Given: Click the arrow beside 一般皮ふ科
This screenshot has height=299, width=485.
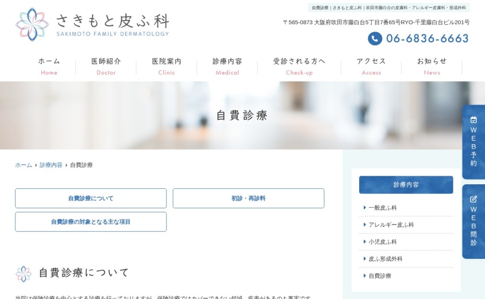Looking at the screenshot, I should (x=365, y=208).
